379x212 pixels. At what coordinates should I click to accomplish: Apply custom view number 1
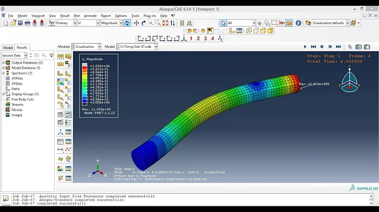pyautogui.click(x=191, y=38)
